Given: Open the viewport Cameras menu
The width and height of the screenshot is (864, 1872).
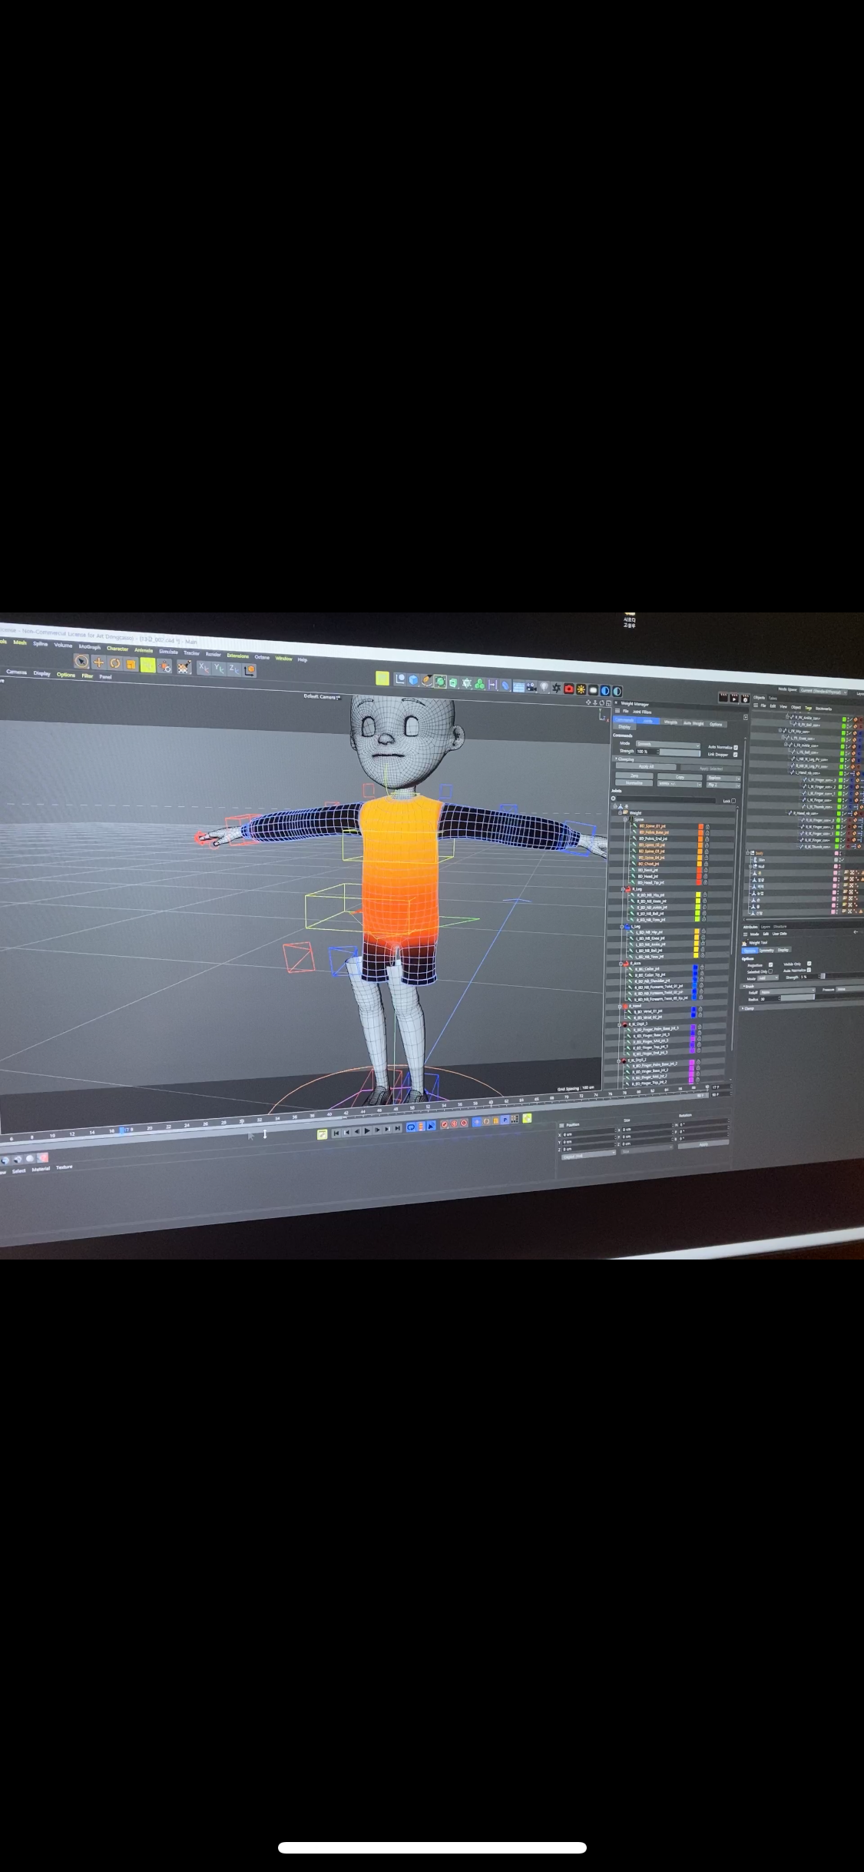Looking at the screenshot, I should [16, 672].
